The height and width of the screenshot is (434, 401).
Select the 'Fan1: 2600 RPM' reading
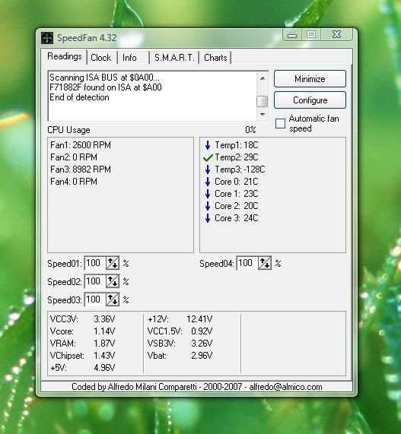[81, 145]
